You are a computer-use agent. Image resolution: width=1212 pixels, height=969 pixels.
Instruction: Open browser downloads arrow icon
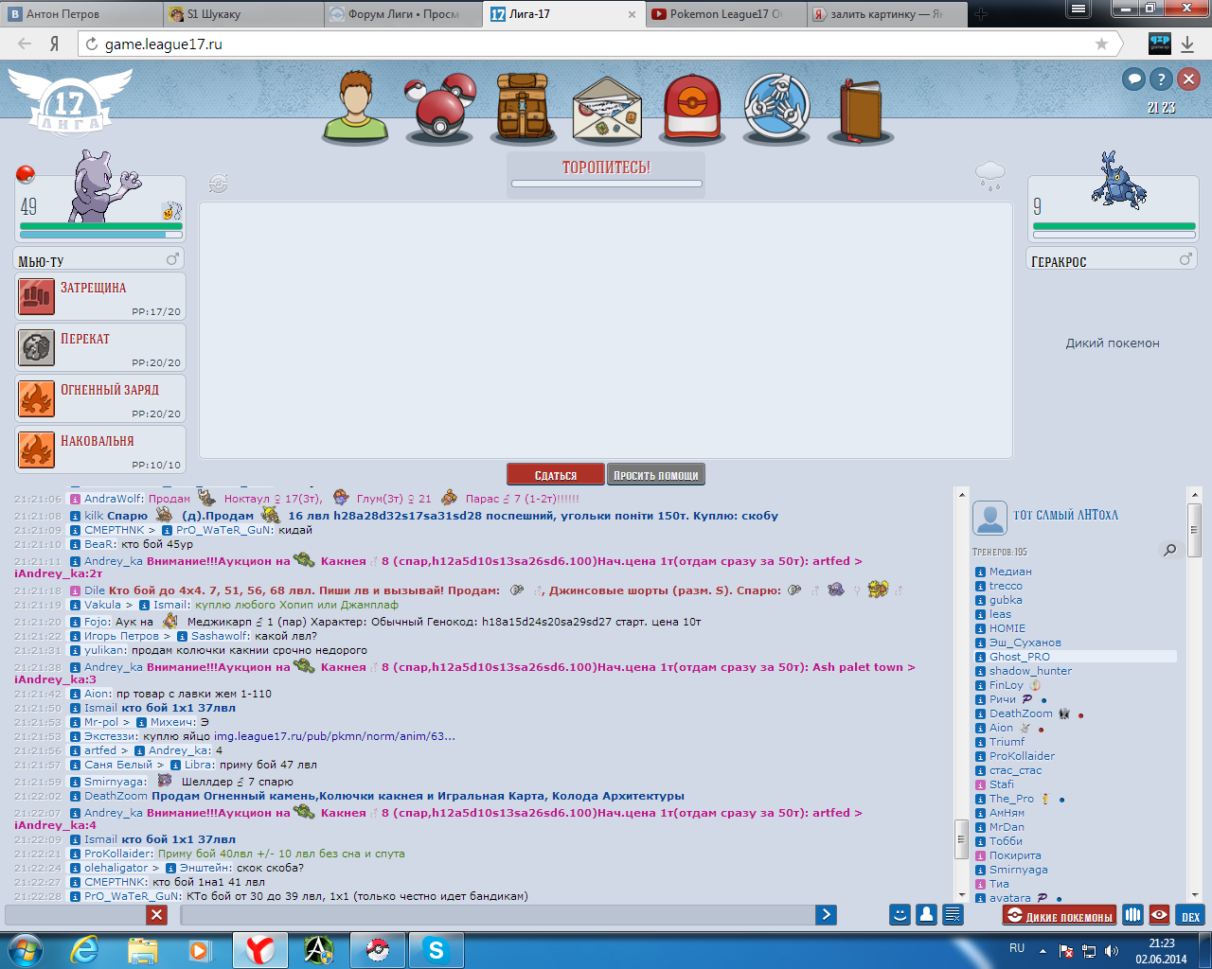[x=1187, y=44]
